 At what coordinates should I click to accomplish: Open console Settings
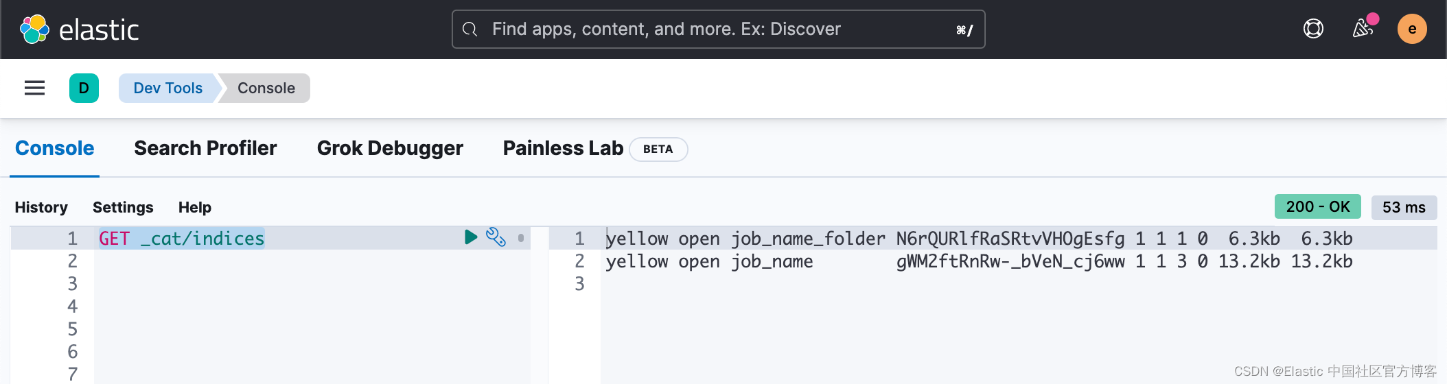[123, 207]
